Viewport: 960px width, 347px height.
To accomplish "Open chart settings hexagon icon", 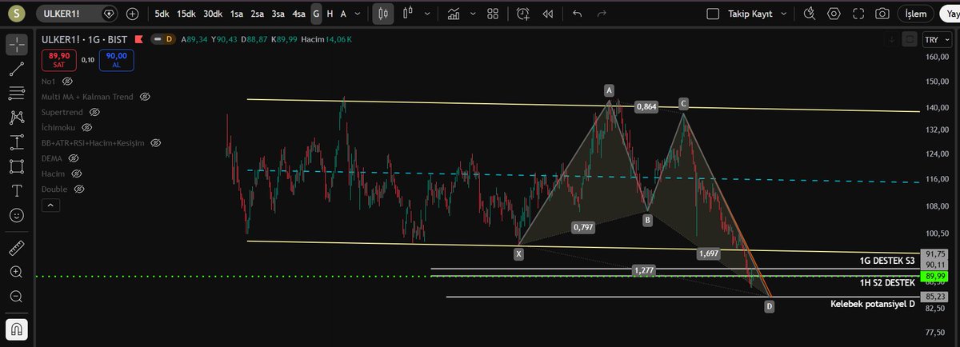I will pyautogui.click(x=834, y=14).
